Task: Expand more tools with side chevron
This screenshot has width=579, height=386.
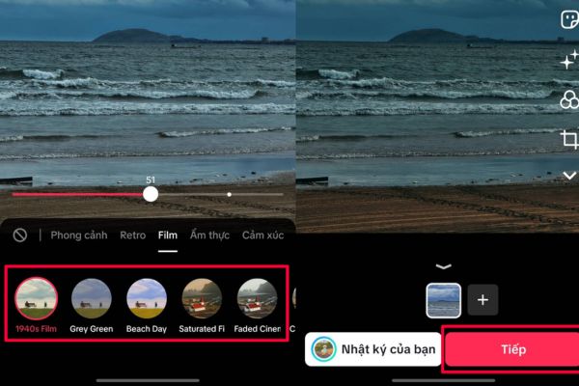Action: point(569,176)
